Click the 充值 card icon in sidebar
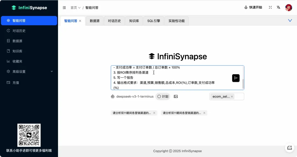 pos(8,82)
